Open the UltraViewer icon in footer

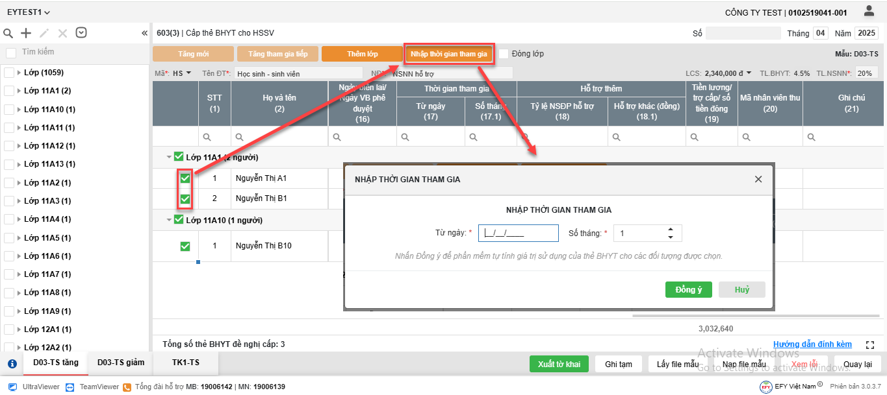pyautogui.click(x=12, y=387)
